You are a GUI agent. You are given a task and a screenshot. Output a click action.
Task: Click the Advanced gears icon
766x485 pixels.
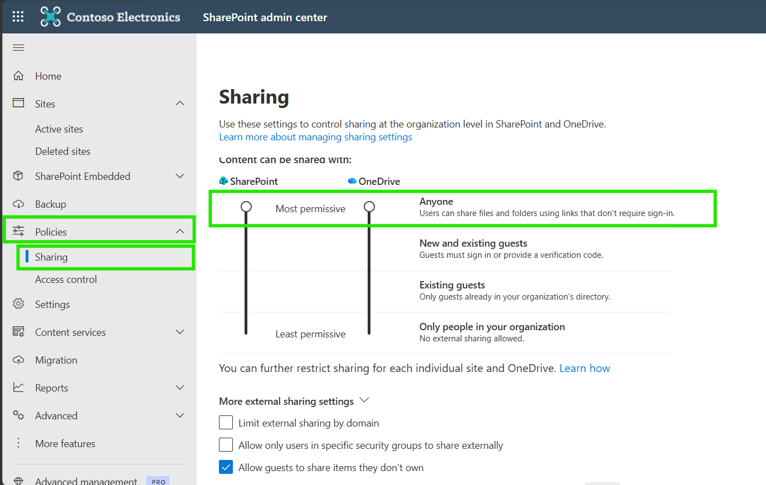tap(18, 415)
